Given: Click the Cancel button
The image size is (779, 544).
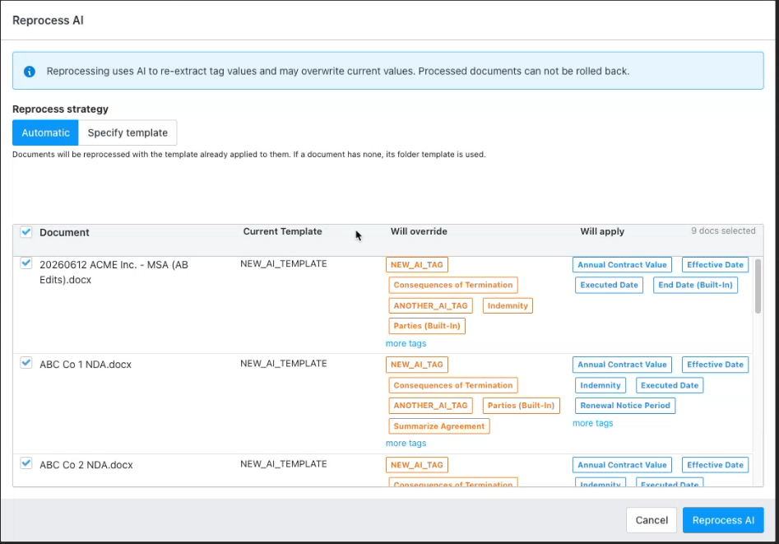Looking at the screenshot, I should click(x=651, y=520).
